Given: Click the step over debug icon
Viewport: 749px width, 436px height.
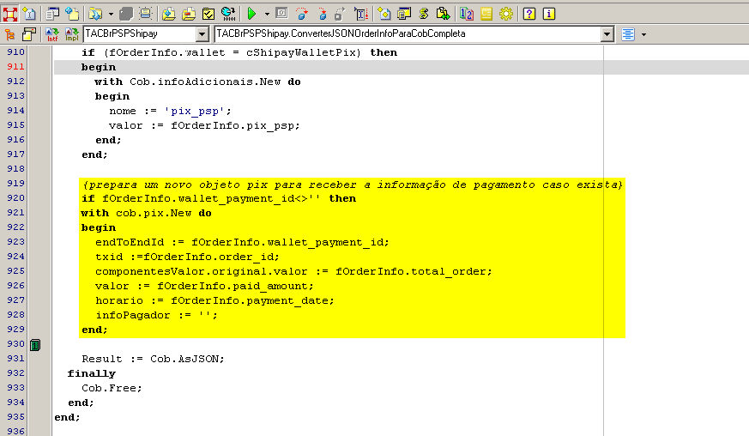Looking at the screenshot, I should point(302,14).
